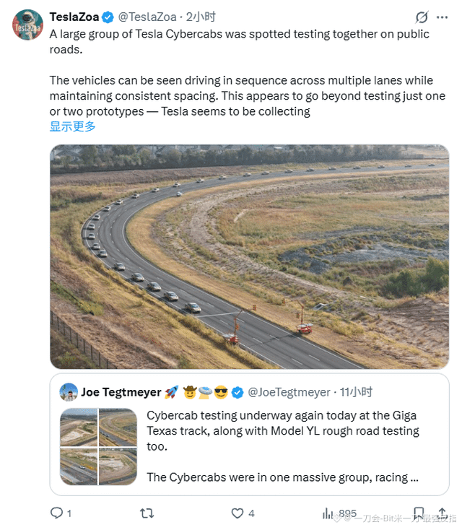Click Joe Tegtmeyer's verified badge
This screenshot has width=462, height=530.
click(x=237, y=392)
